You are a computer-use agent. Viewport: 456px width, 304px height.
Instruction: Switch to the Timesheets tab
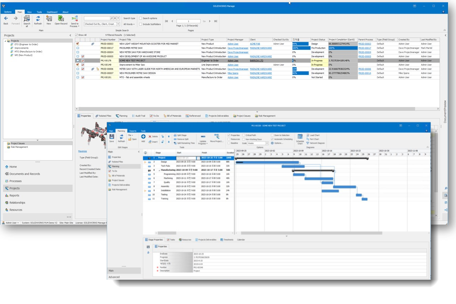pos(226,240)
